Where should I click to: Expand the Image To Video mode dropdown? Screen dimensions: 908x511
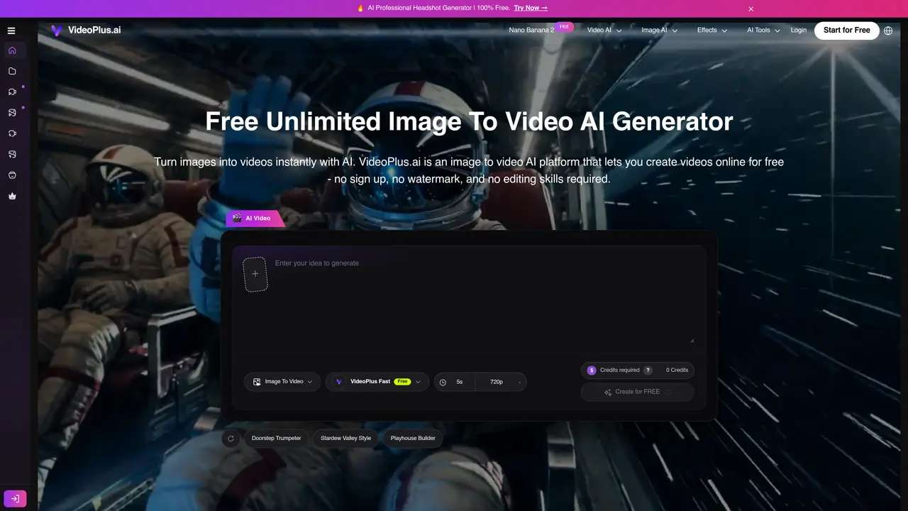pos(282,382)
